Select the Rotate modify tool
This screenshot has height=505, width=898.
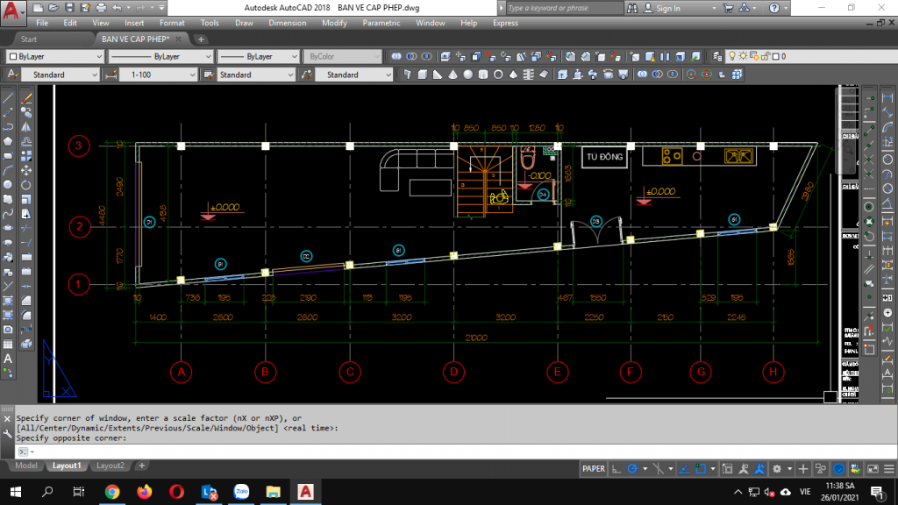coord(26,184)
